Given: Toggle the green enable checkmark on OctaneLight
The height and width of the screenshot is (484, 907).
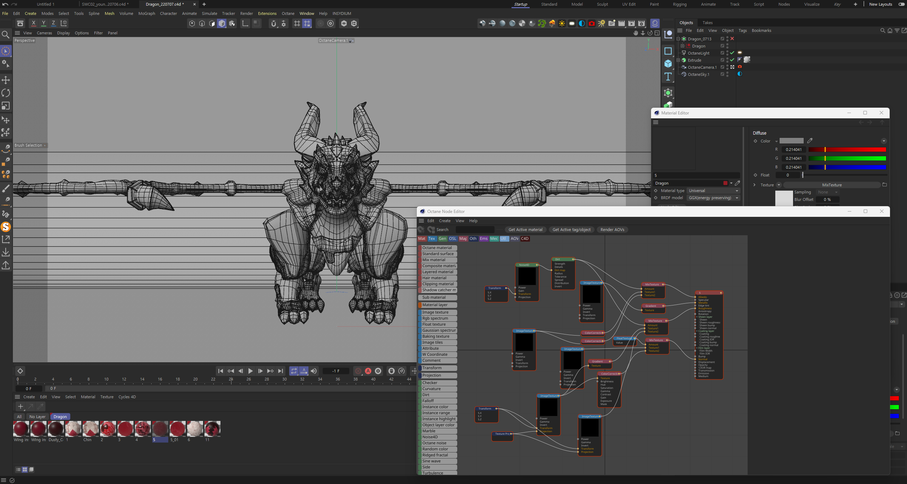Looking at the screenshot, I should pos(732,53).
